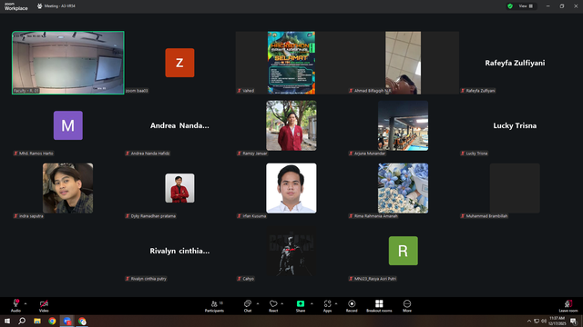Open the system volume icon in tray
This screenshot has height=327, width=583.
pyautogui.click(x=544, y=321)
